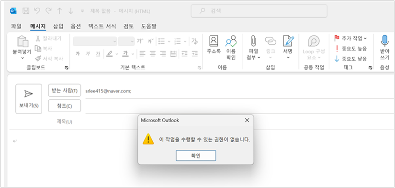
Task: Redo with the curved right arrow
Action: (x=48, y=11)
